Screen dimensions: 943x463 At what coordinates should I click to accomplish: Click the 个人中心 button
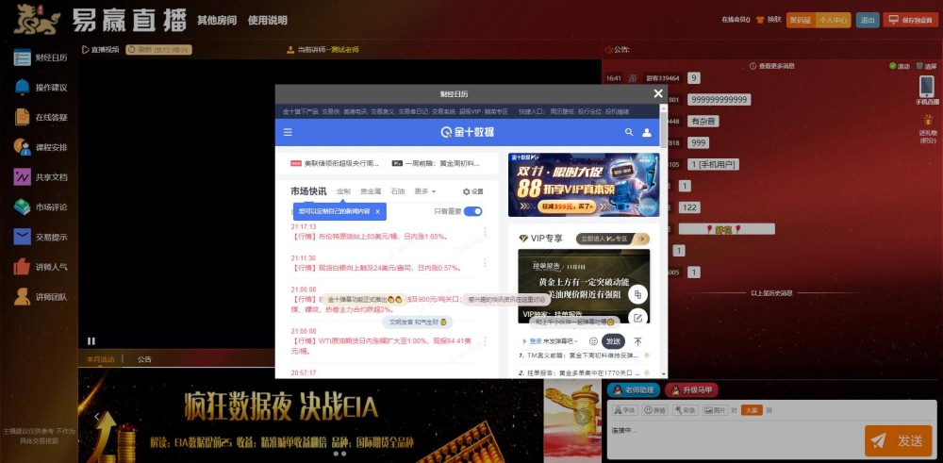(834, 20)
